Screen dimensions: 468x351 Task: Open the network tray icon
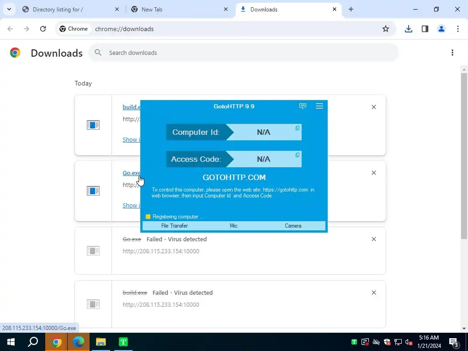coord(398,342)
